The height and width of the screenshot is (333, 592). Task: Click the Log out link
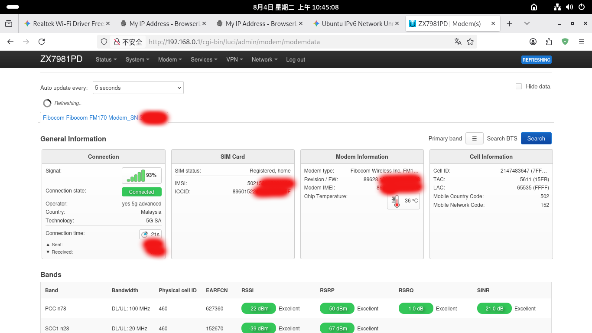point(296,59)
